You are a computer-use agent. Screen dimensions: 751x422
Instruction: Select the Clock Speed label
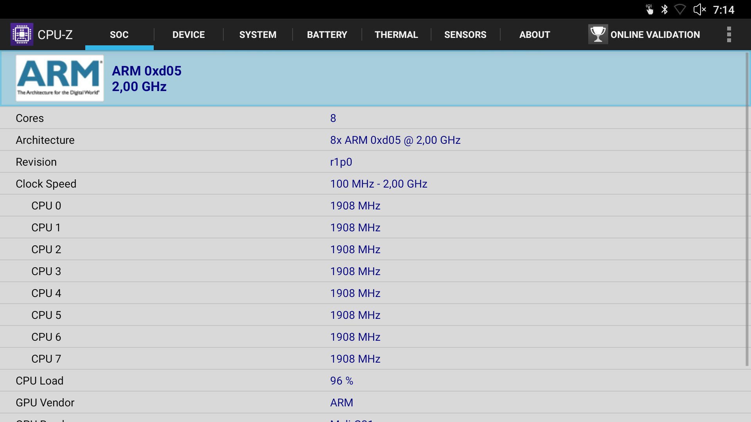click(46, 184)
